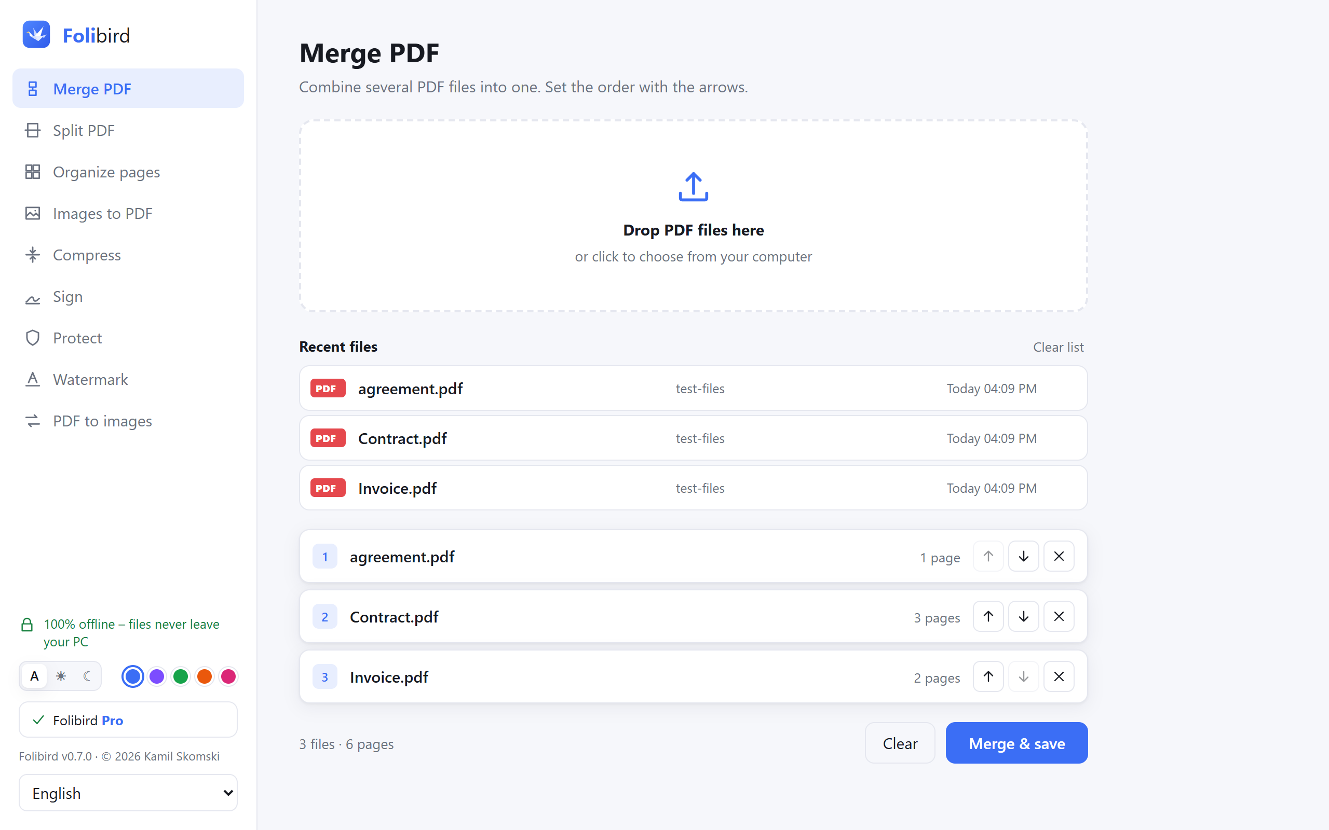Open PDF to images tool
The image size is (1329, 830).
pyautogui.click(x=128, y=421)
